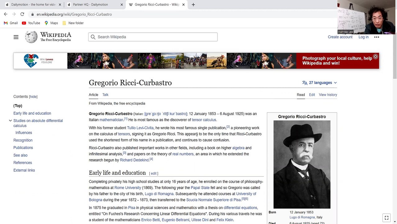Open Maps bookmark
This screenshot has width=397, height=224.
51,23
